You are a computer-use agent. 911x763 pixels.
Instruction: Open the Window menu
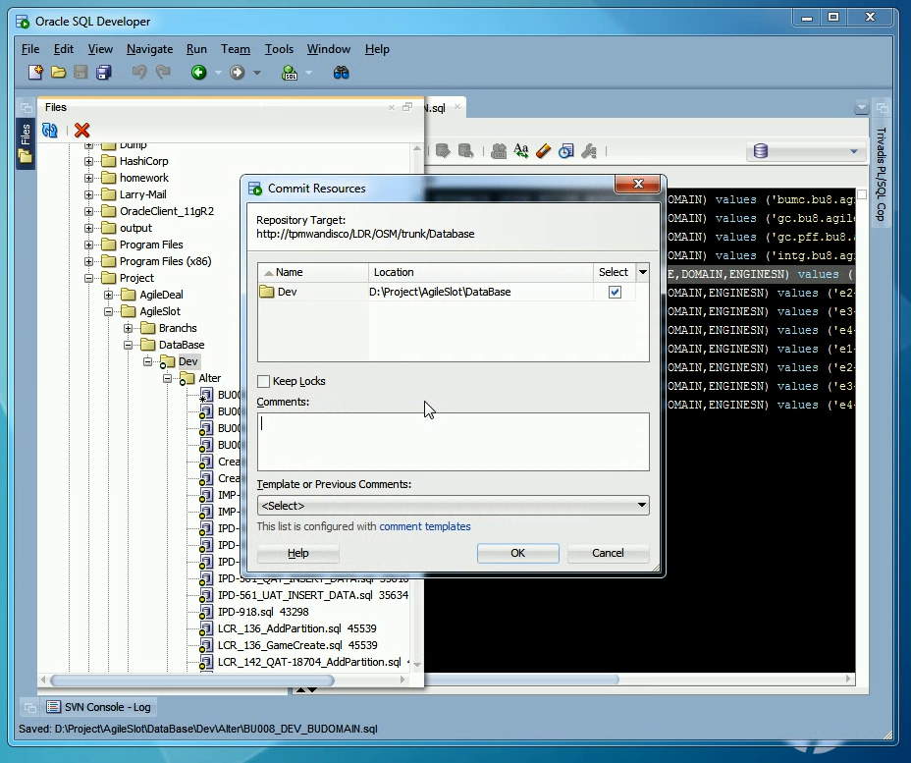click(x=329, y=49)
